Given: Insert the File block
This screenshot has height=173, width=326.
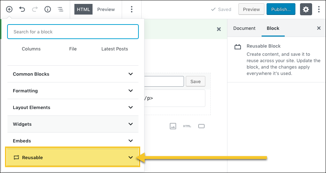Looking at the screenshot, I should tap(73, 49).
